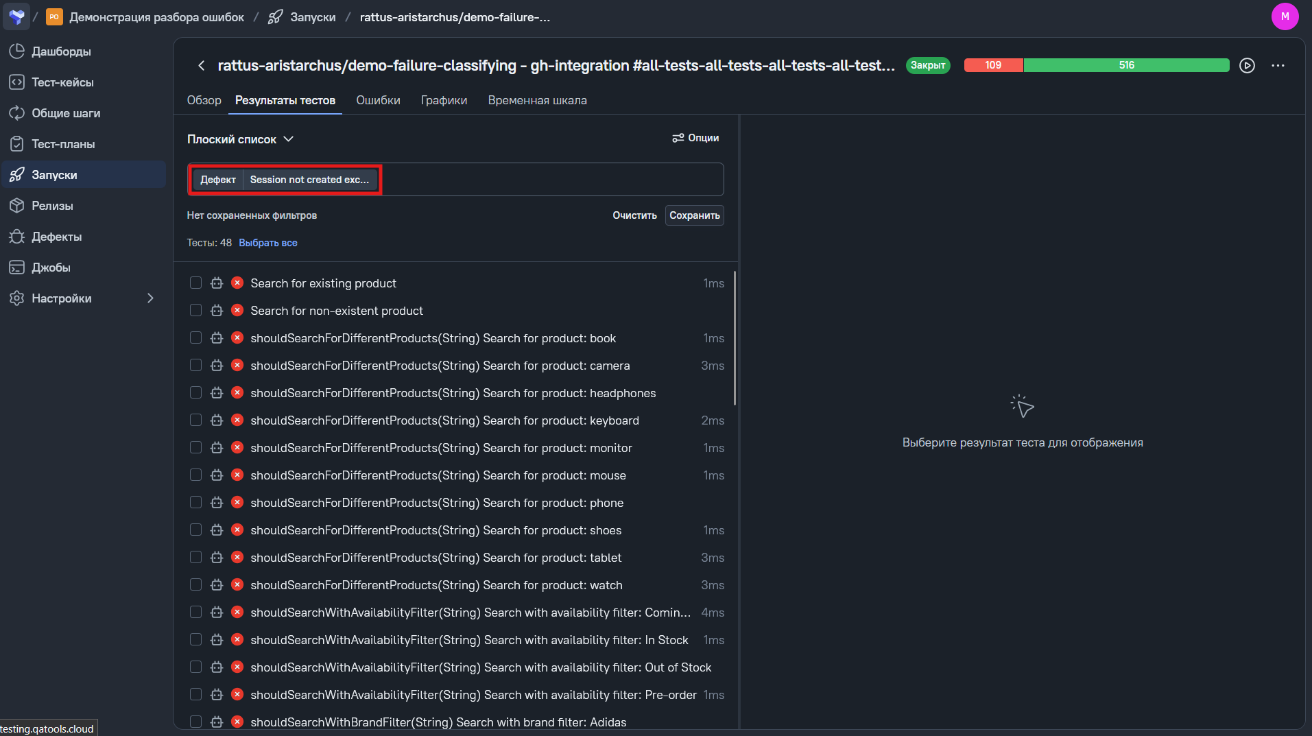
Task: Open the user avatar M
Action: pyautogui.click(x=1285, y=16)
